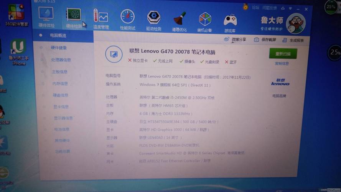The height and width of the screenshot is (192, 341).
Task: Open 温度管理 temperature management
Action: coord(101,19)
